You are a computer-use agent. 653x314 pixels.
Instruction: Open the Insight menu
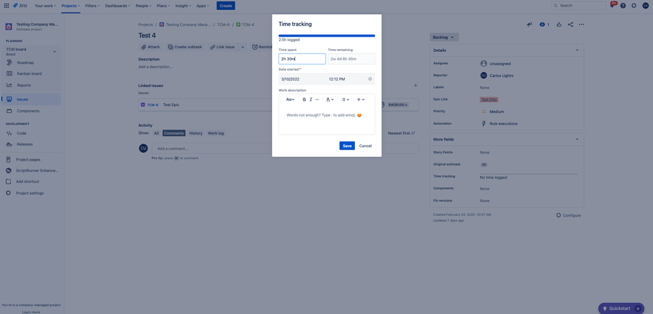(183, 6)
